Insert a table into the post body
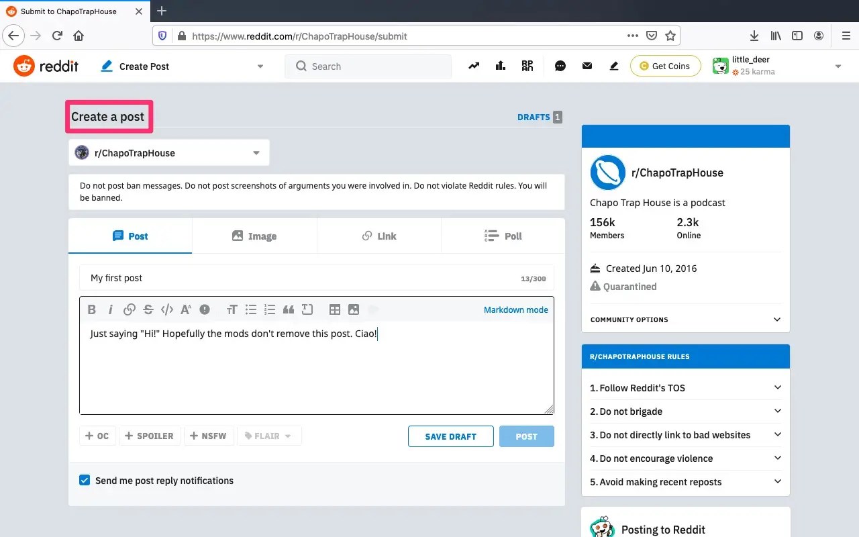 point(334,309)
